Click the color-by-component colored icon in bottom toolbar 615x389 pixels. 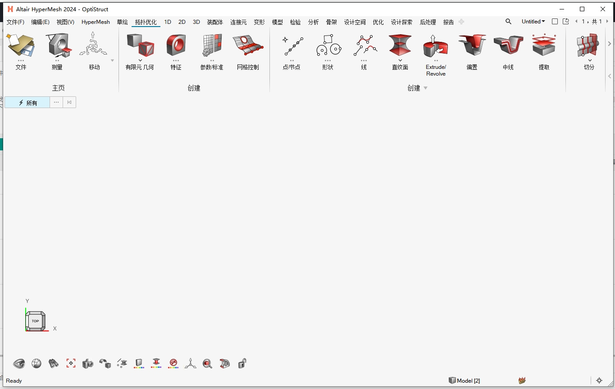tap(139, 363)
